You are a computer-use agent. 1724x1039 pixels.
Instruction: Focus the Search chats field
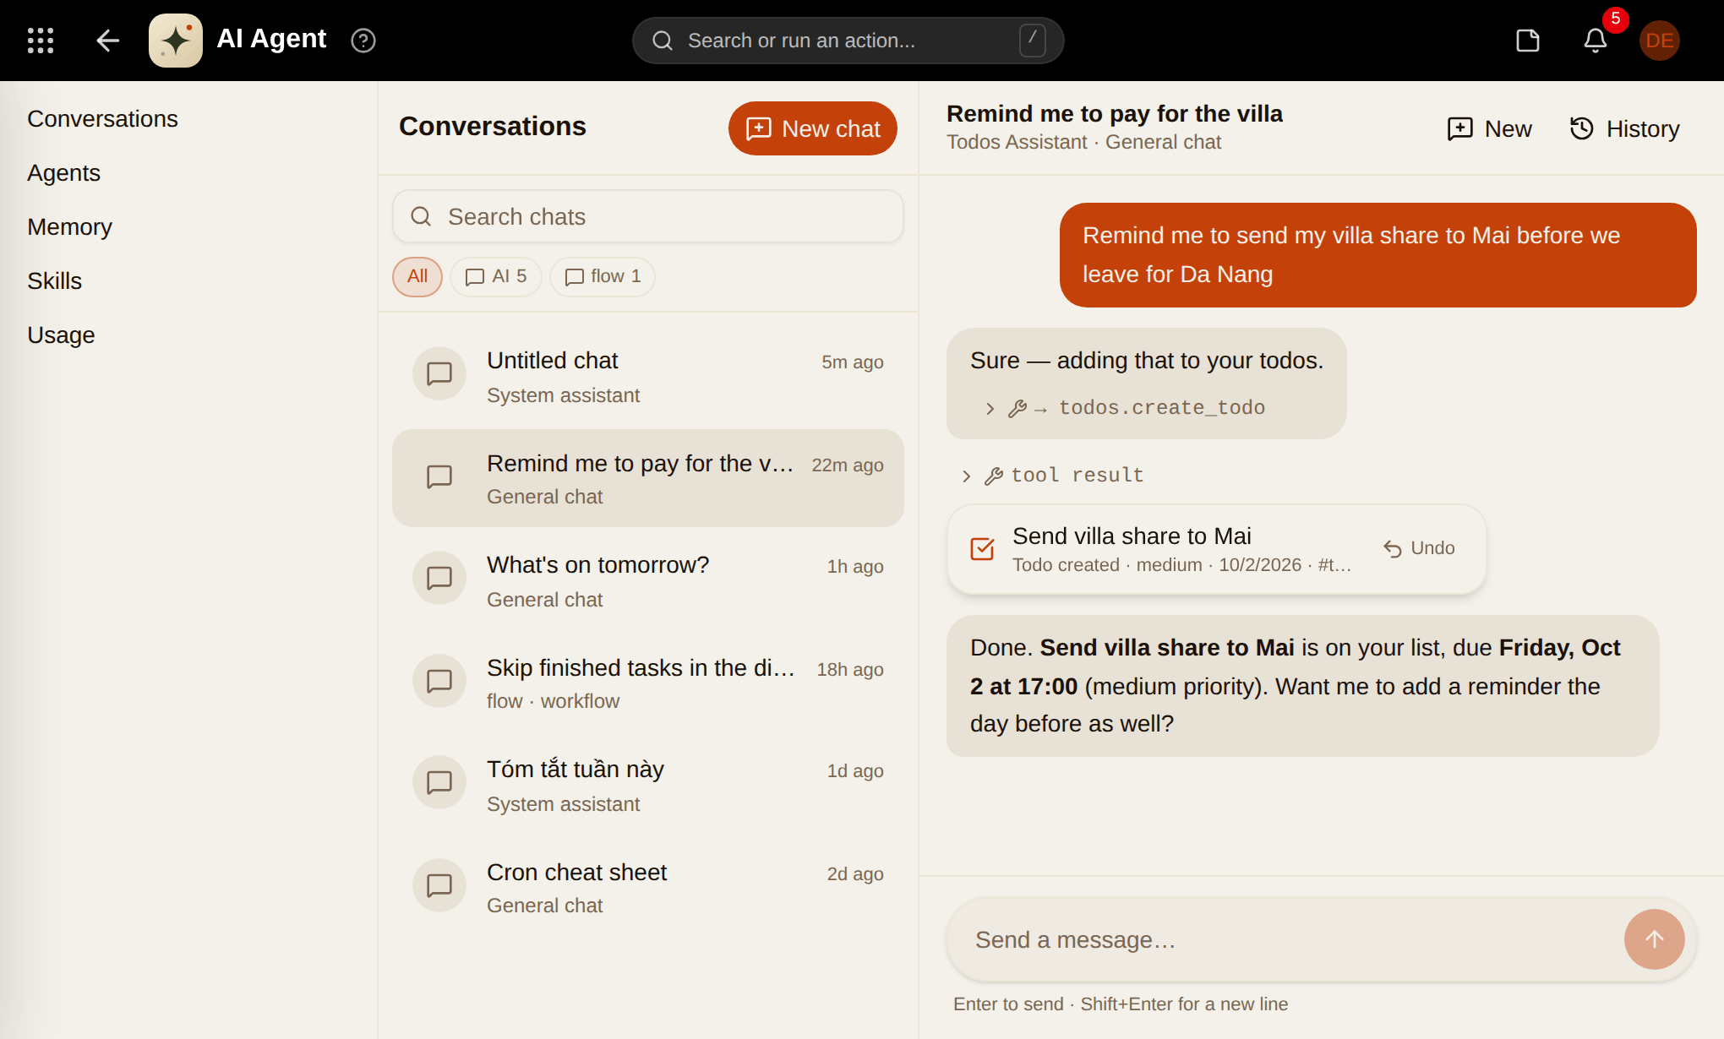[x=648, y=216]
